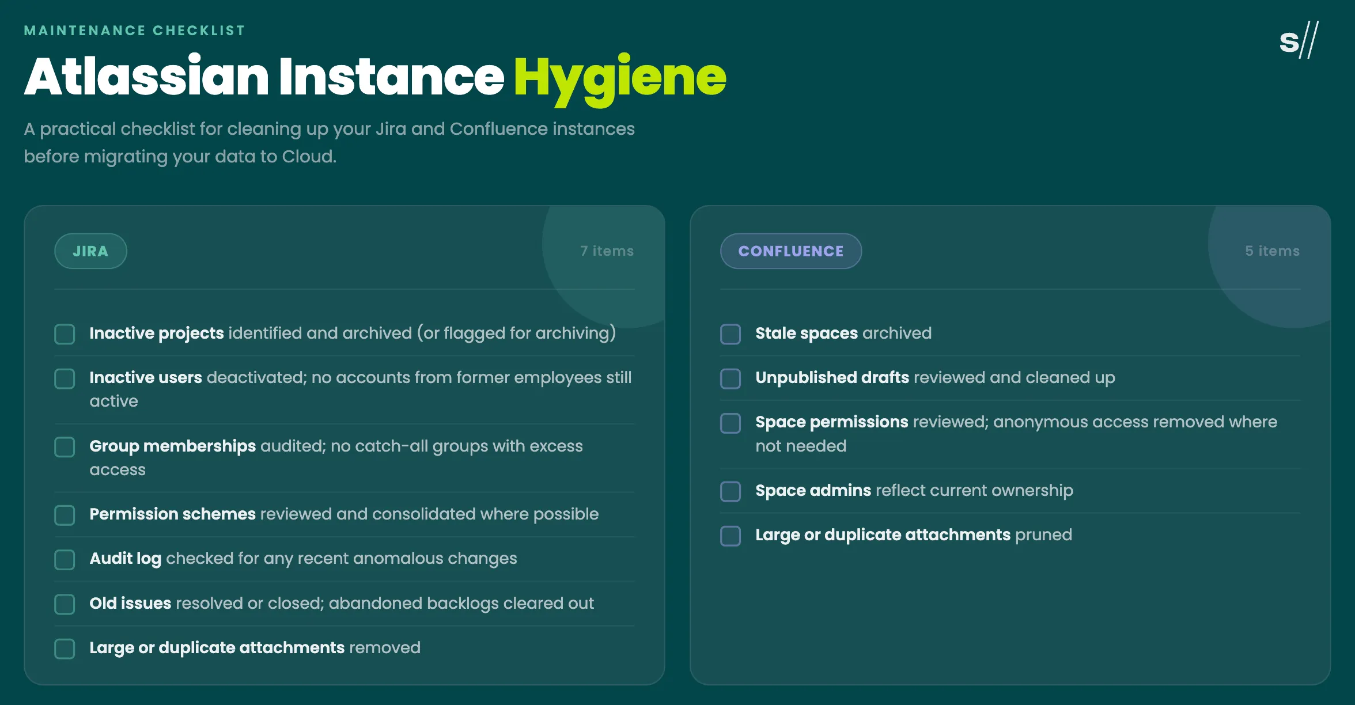Viewport: 1355px width, 705px height.
Task: Tick the Space admins checkbox
Action: tap(731, 491)
